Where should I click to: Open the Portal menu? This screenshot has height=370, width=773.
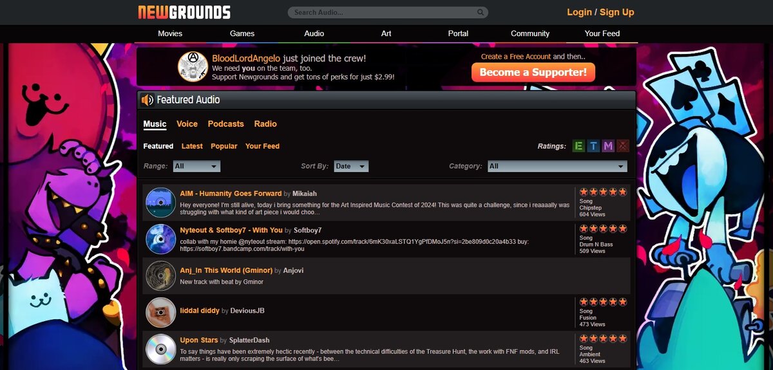click(459, 33)
